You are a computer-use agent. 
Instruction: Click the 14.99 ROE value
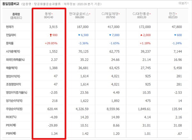pyautogui.click(x=115, y=117)
